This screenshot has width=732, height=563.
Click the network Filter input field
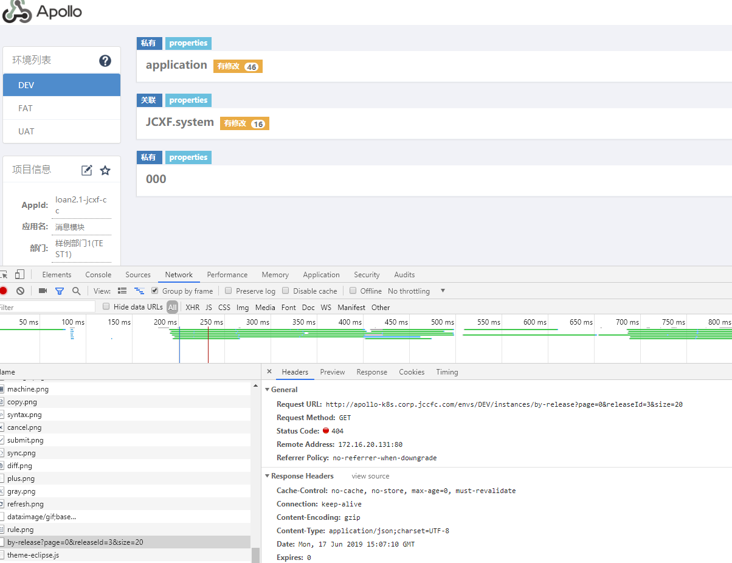[47, 307]
